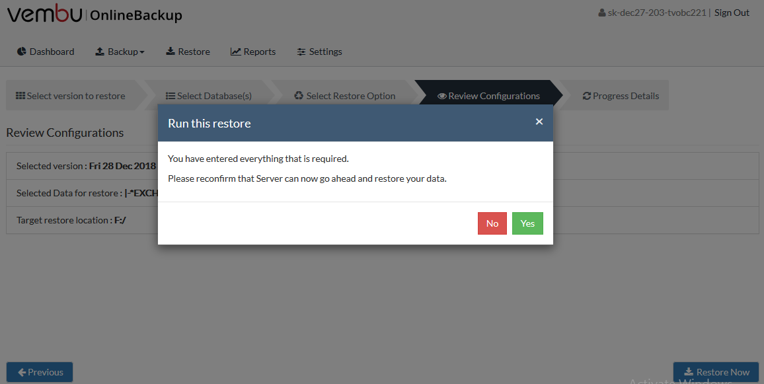Open the Reports menu item
This screenshot has height=384, width=764.
click(253, 52)
